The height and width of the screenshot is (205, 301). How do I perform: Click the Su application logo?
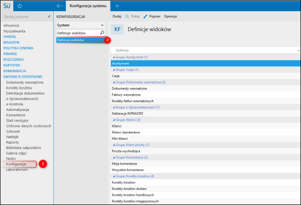pos(7,5)
